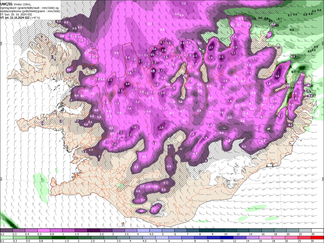Click the "2.2" snowfall value on the map
Screen dimensions: 324x243
pos(121,91)
